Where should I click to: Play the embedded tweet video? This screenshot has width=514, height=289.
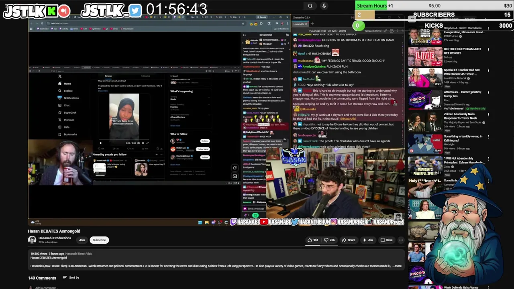point(100,143)
